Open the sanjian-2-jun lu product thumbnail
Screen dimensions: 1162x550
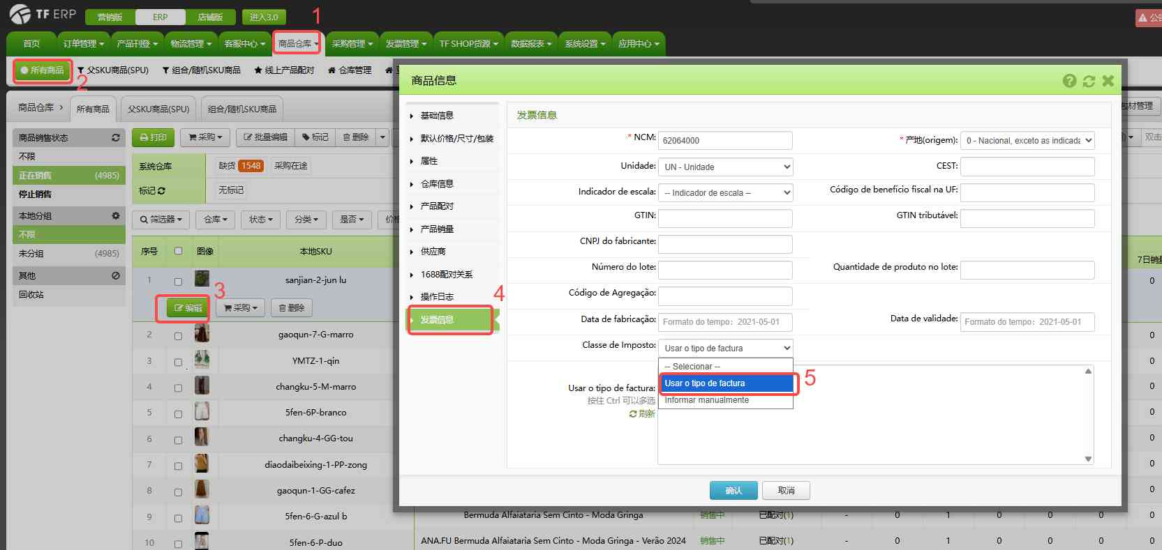(x=202, y=280)
